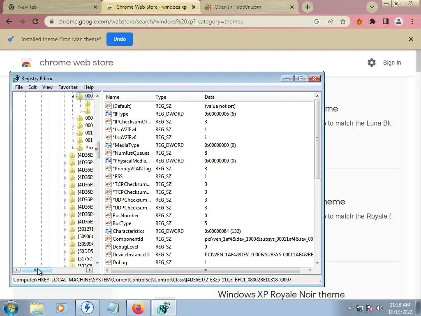Open the orange extension icon in Chrome toolbar
This screenshot has width=421, height=316.
point(359,21)
